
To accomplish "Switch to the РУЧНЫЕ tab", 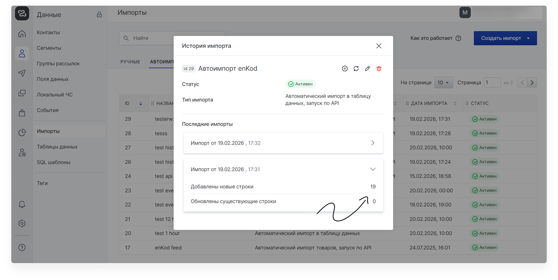I will [x=130, y=62].
